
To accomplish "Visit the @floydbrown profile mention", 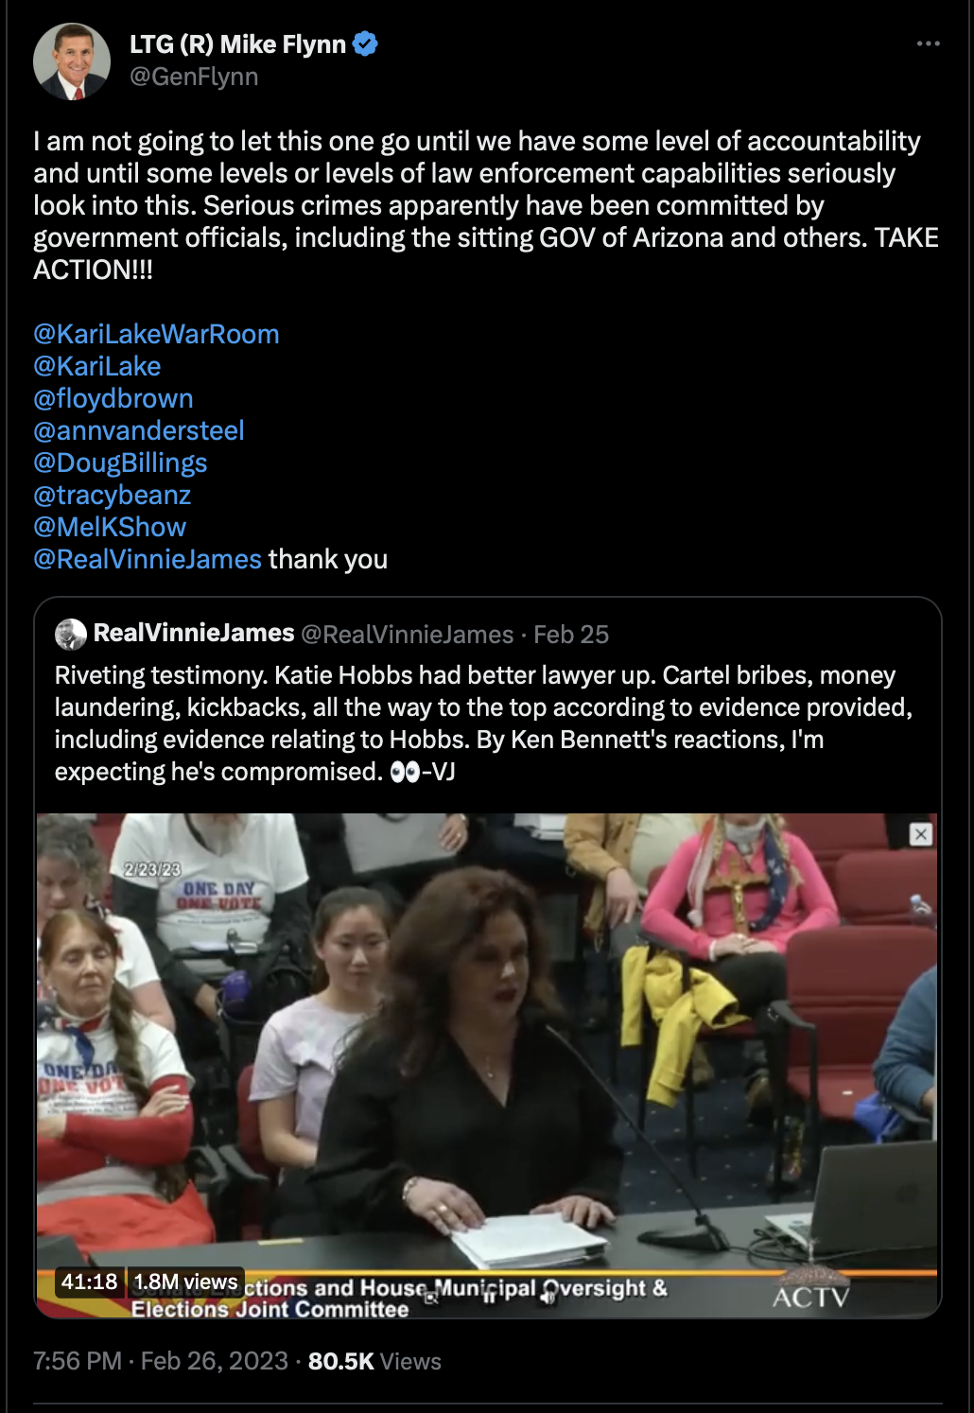I will (x=113, y=398).
